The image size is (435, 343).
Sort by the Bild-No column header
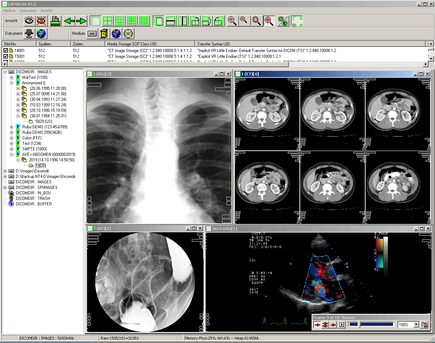click(x=19, y=44)
